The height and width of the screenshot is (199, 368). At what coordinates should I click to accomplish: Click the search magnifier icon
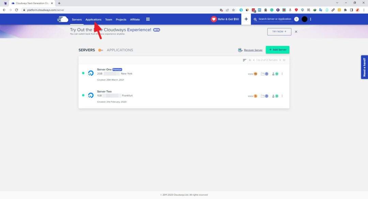click(255, 19)
